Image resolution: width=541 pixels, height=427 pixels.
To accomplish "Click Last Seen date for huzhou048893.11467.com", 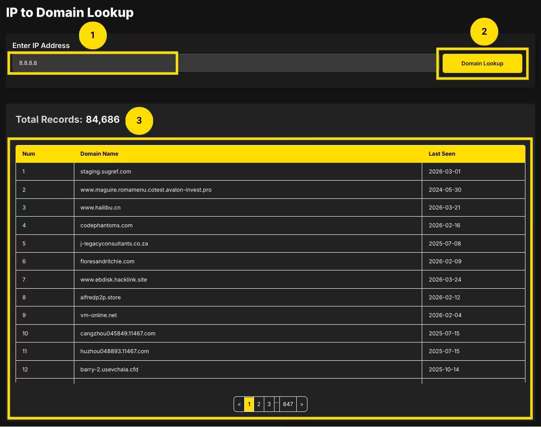I will tap(444, 351).
